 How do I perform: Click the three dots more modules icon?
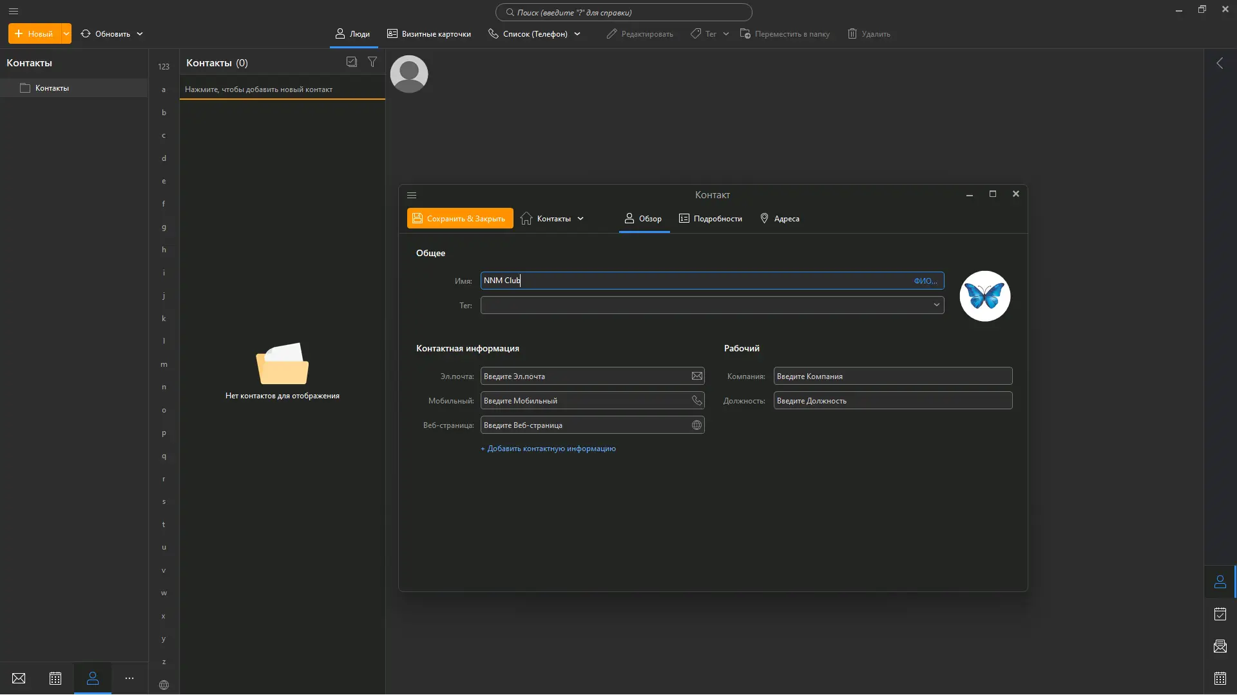[129, 678]
